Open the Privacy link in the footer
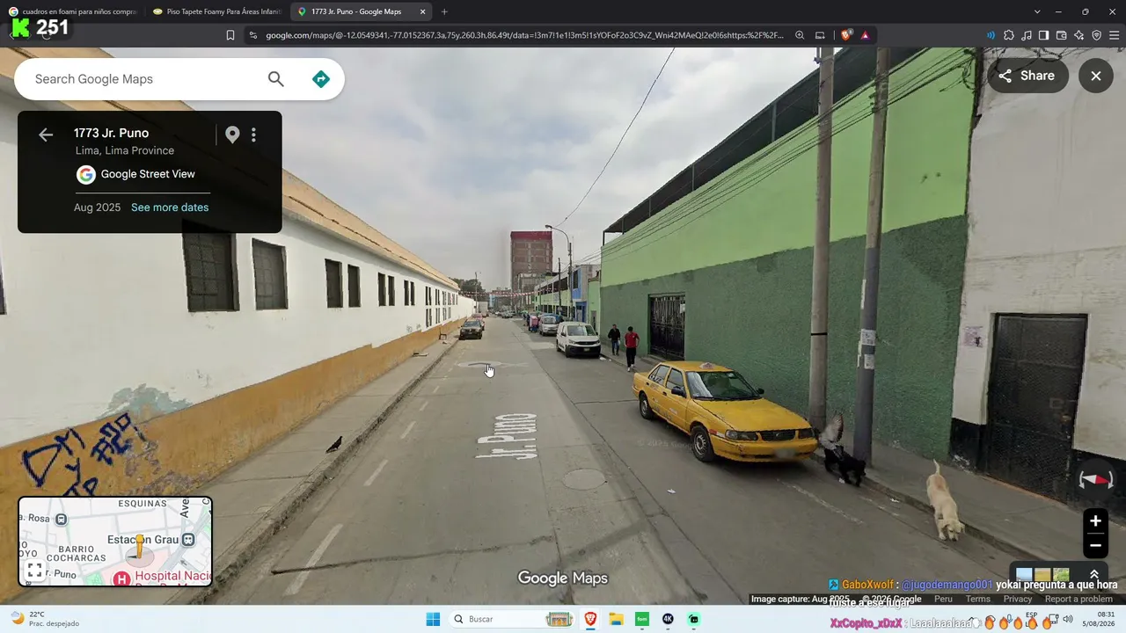The width and height of the screenshot is (1126, 633). click(1018, 599)
